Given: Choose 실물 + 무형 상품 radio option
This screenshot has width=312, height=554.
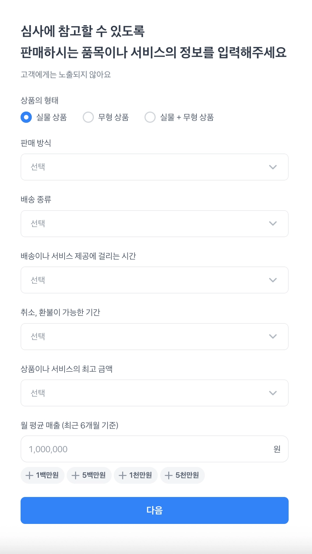Looking at the screenshot, I should 150,117.
